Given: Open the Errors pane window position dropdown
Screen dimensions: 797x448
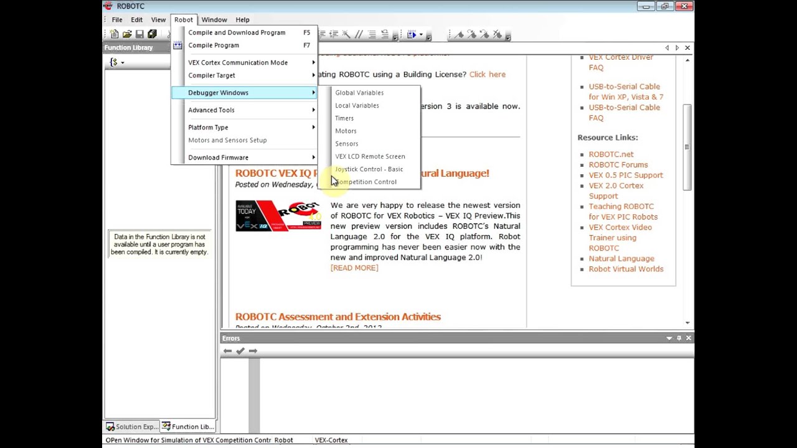Looking at the screenshot, I should tap(669, 338).
